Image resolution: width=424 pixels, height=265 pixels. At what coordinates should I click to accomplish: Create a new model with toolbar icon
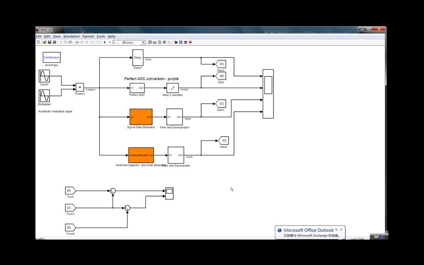coord(38,42)
